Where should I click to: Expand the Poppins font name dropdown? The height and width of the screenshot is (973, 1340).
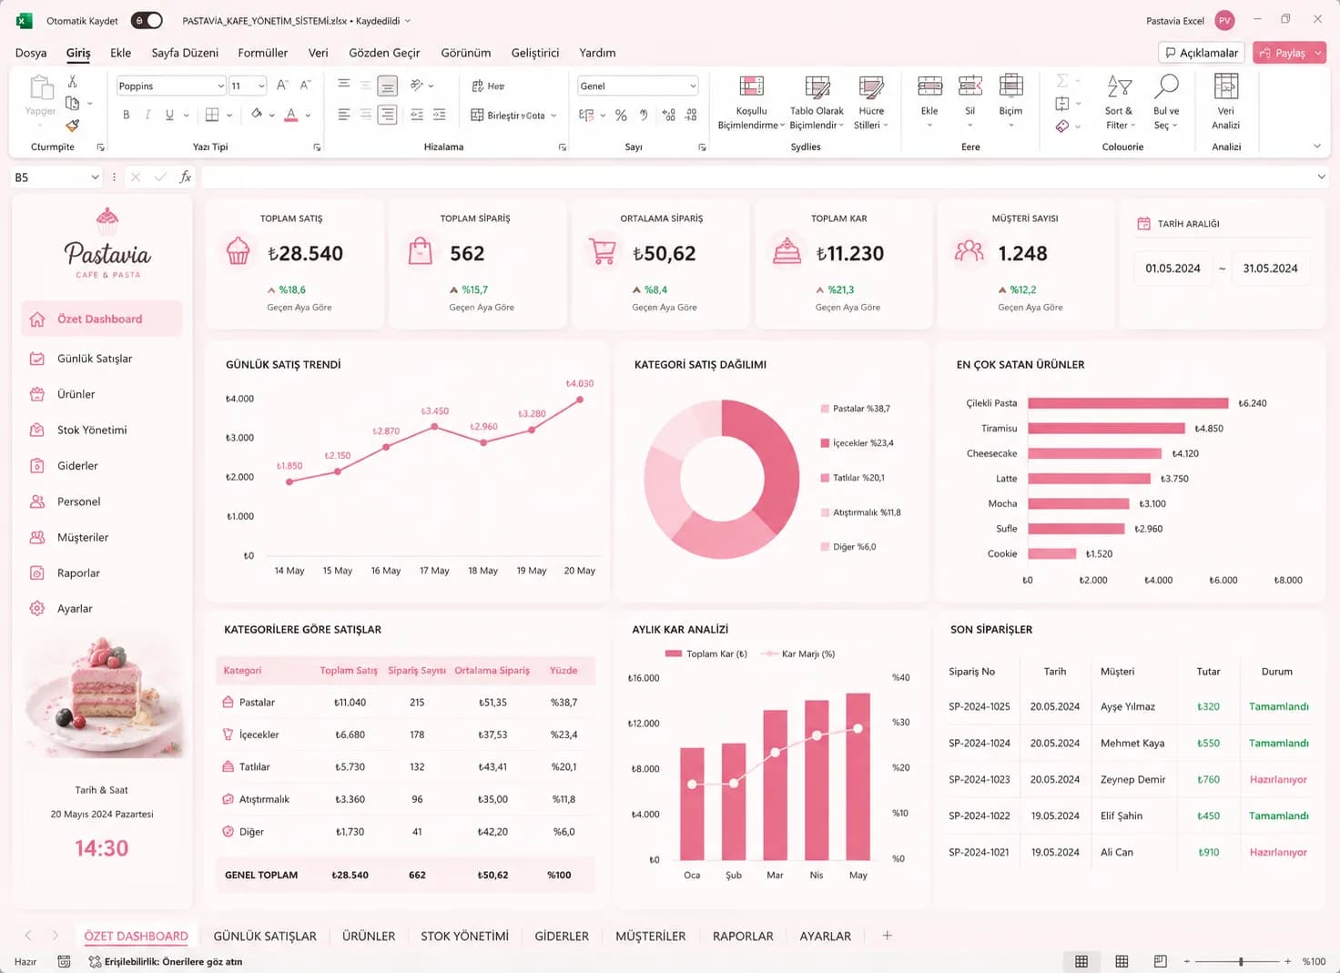[220, 86]
